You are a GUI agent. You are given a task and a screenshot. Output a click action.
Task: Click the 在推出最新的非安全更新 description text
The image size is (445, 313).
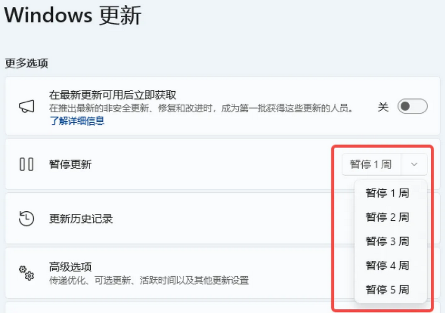[x=201, y=108]
